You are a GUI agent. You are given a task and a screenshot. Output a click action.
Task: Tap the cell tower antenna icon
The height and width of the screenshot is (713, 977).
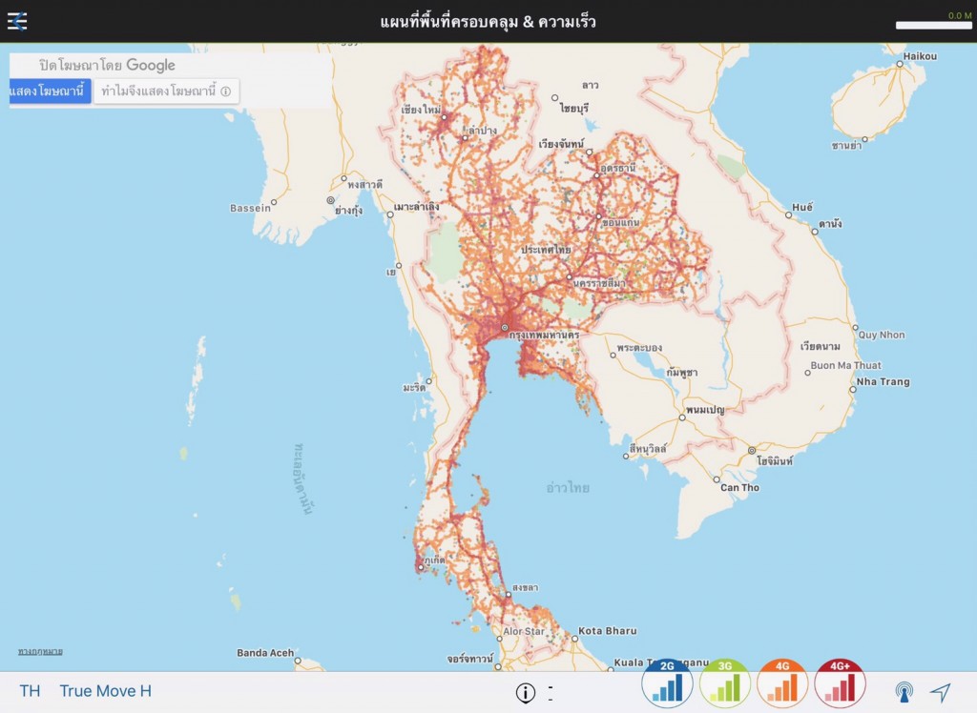pos(904,692)
